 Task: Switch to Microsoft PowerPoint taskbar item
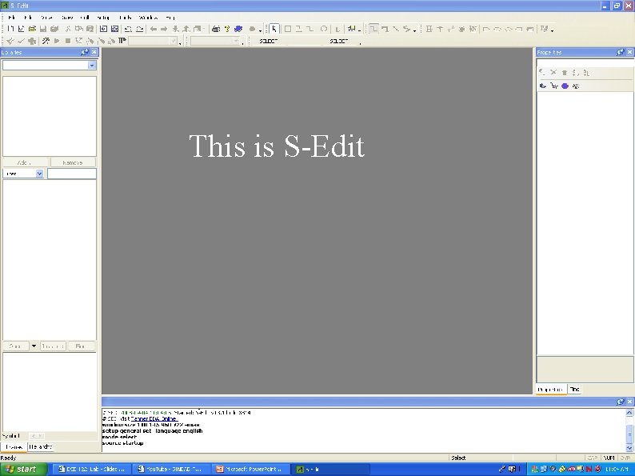click(x=251, y=469)
